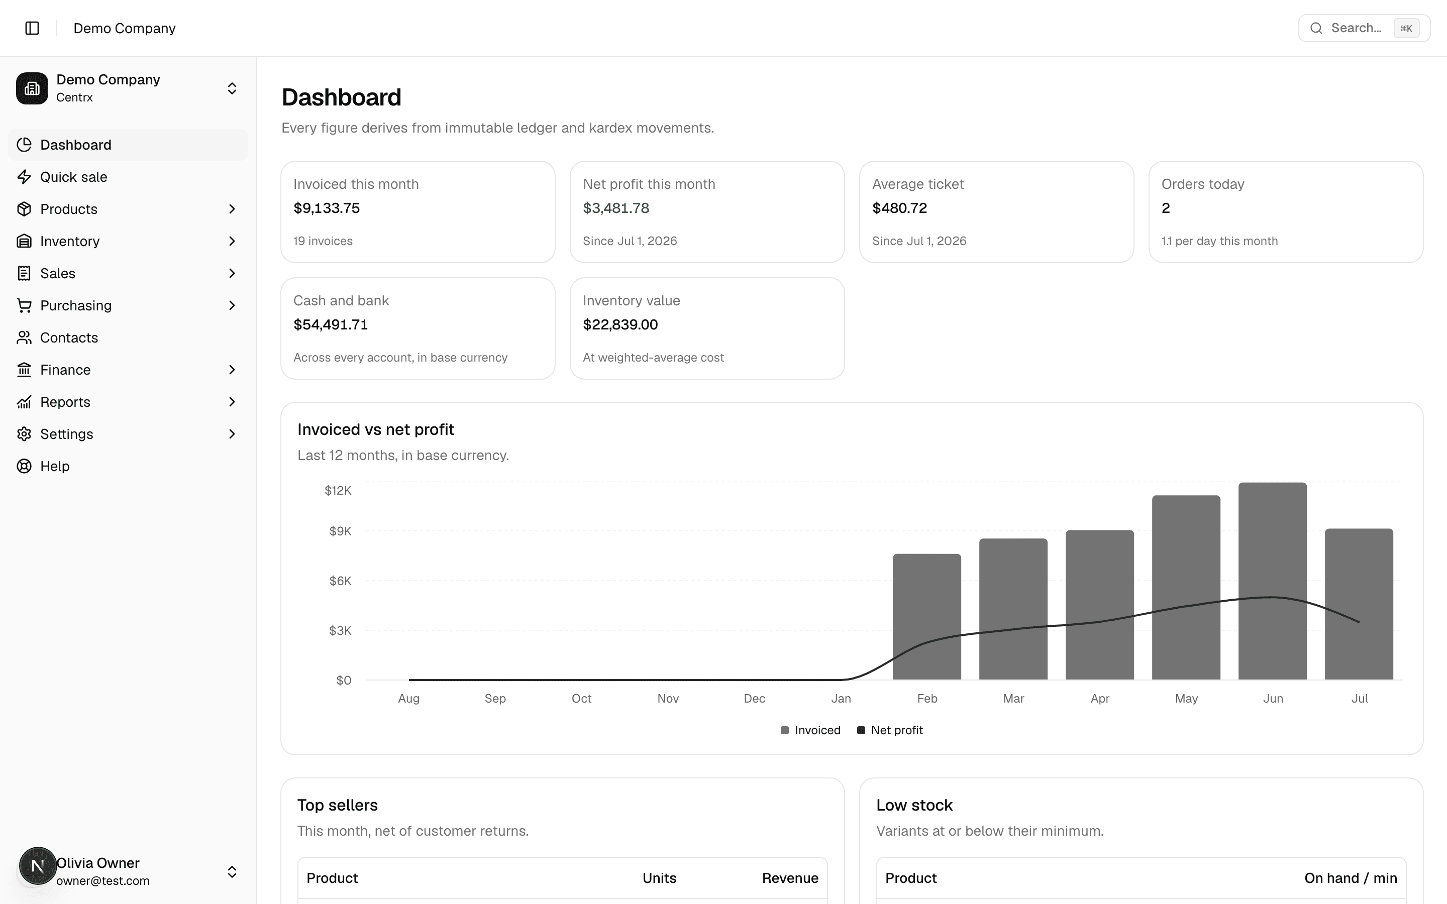This screenshot has height=904, width=1447.
Task: Click the Units column header
Action: (x=660, y=878)
